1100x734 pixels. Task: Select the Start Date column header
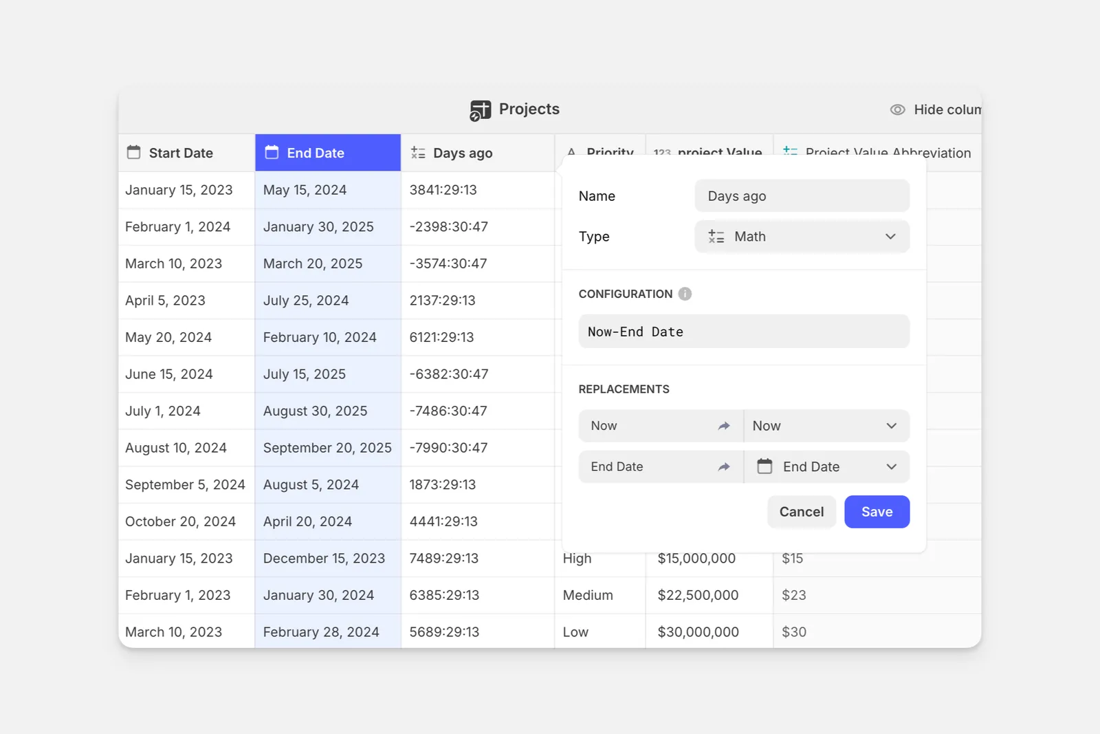[x=186, y=153]
